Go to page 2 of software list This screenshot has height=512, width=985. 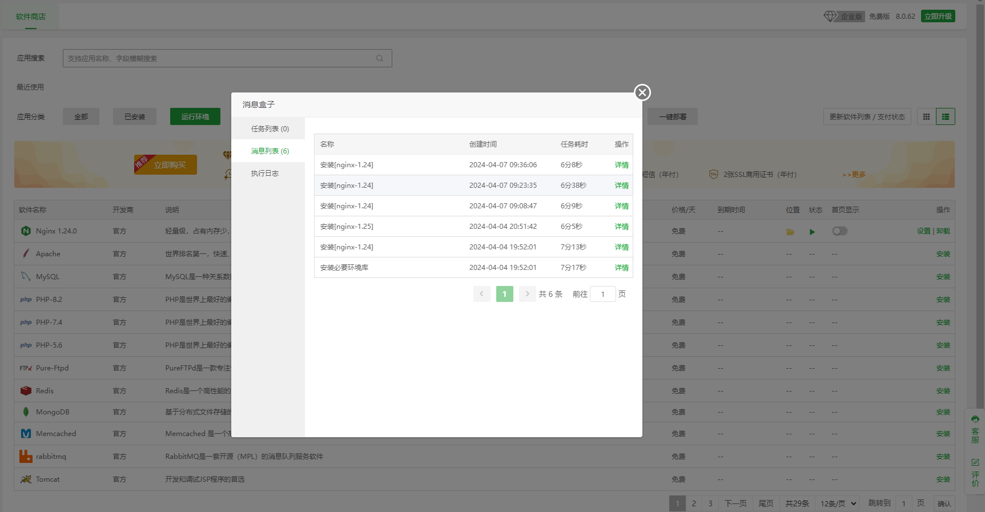pyautogui.click(x=694, y=503)
